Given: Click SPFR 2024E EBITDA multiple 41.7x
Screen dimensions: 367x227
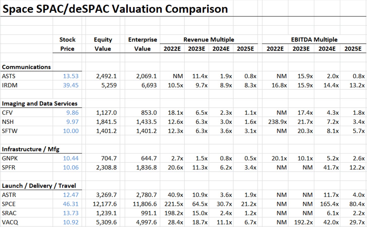Looking at the screenshot, I should 331,167.
